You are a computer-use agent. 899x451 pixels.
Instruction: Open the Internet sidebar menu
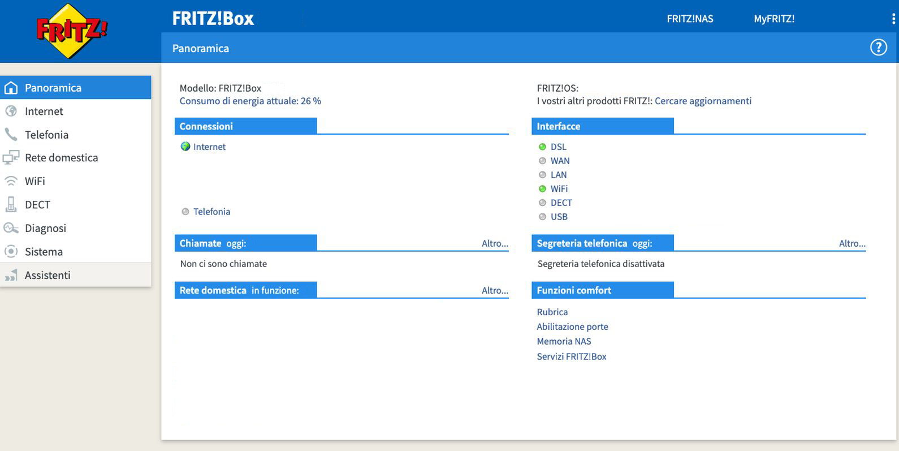coord(76,111)
